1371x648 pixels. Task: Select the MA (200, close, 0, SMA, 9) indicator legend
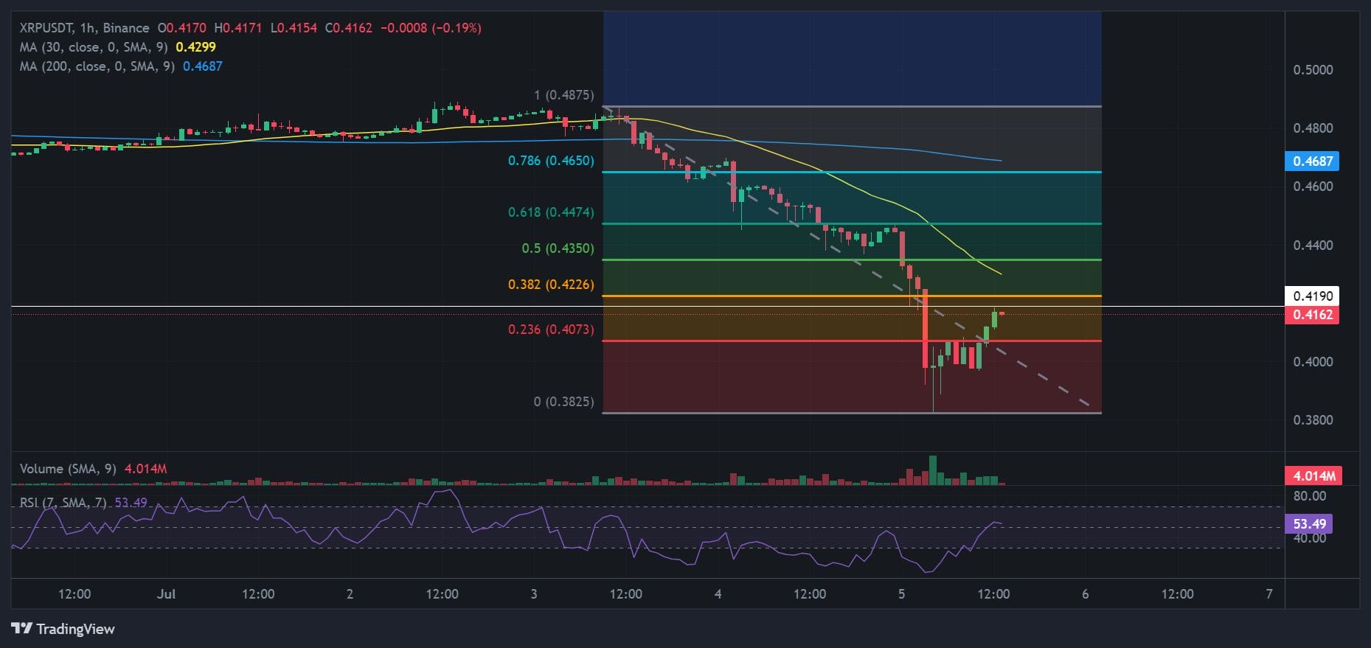coord(97,66)
